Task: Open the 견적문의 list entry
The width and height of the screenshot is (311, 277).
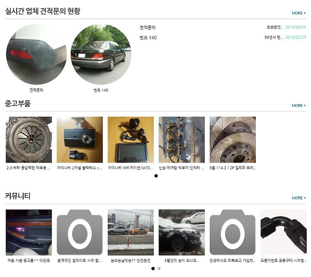Action: click(148, 27)
